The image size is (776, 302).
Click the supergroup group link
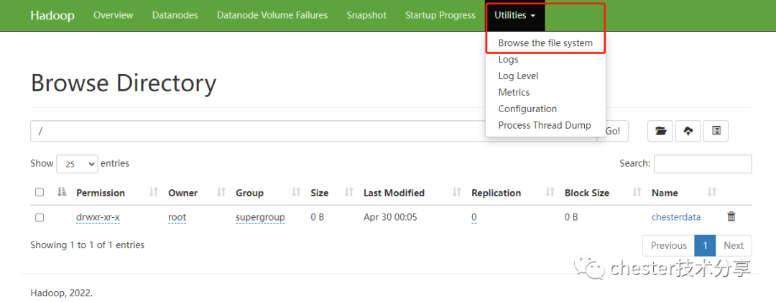coord(260,217)
